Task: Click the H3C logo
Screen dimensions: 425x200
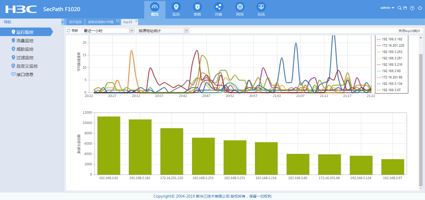Action: 21,9
